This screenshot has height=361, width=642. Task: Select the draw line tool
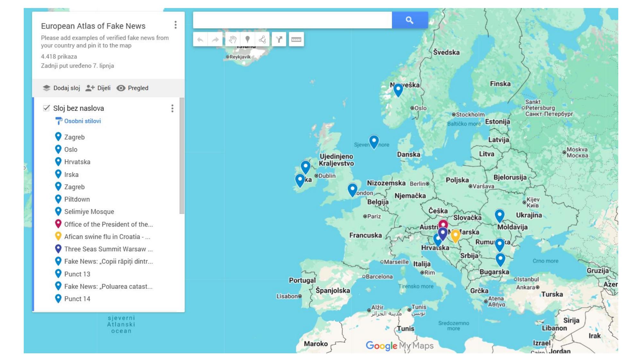click(262, 39)
